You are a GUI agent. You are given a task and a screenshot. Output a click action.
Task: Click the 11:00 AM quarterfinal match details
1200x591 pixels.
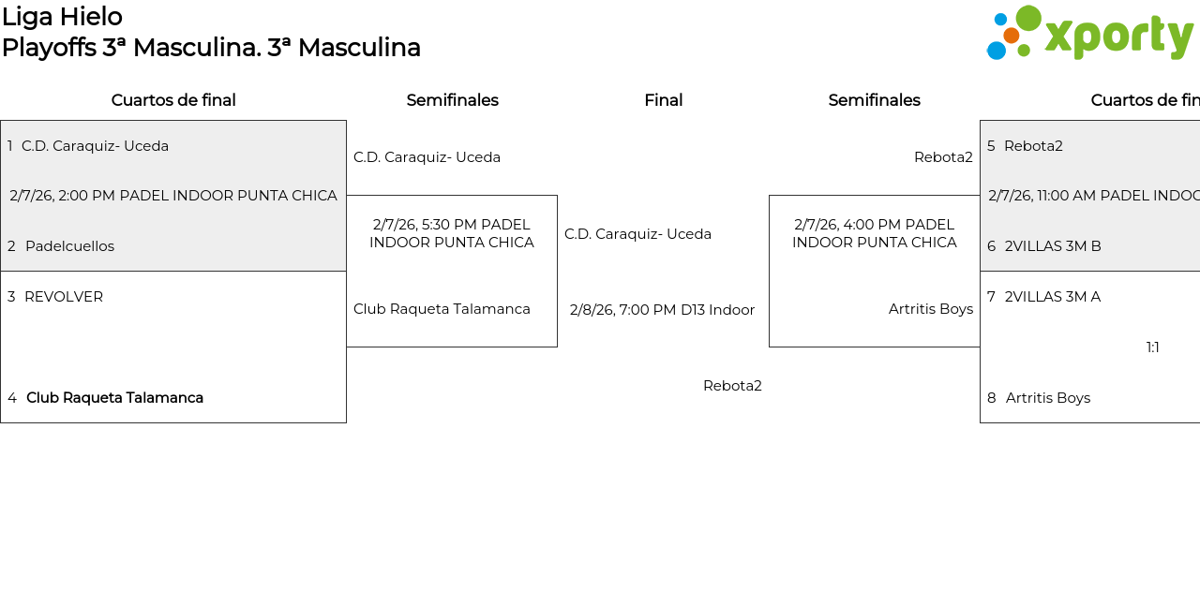coord(1093,196)
